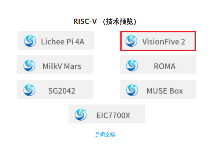Click the deepin icon beside MUSE Box
The width and height of the screenshot is (215, 147).
click(132, 90)
